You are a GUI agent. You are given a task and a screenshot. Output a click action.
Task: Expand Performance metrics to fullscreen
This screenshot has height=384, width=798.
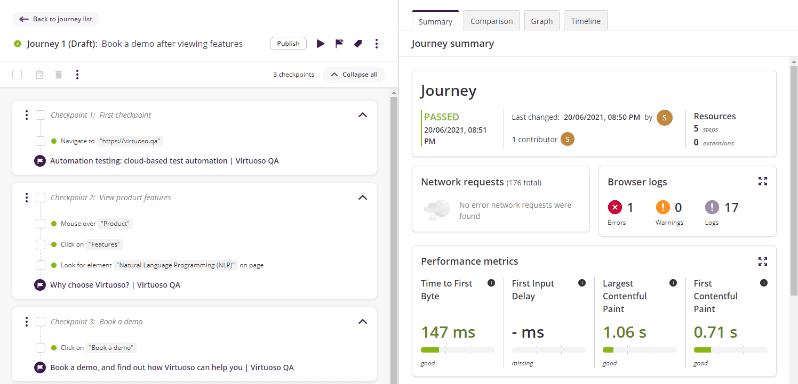(763, 262)
